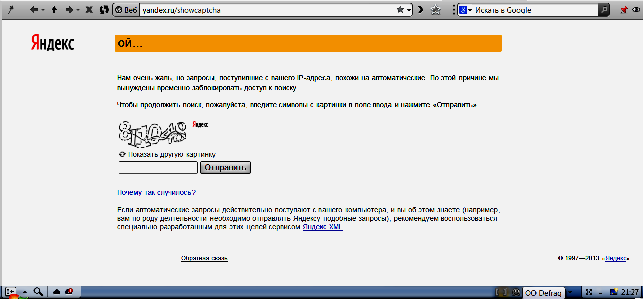643x299 pixels.
Task: Click the 'Искать в Google' search field
Action: tap(535, 10)
